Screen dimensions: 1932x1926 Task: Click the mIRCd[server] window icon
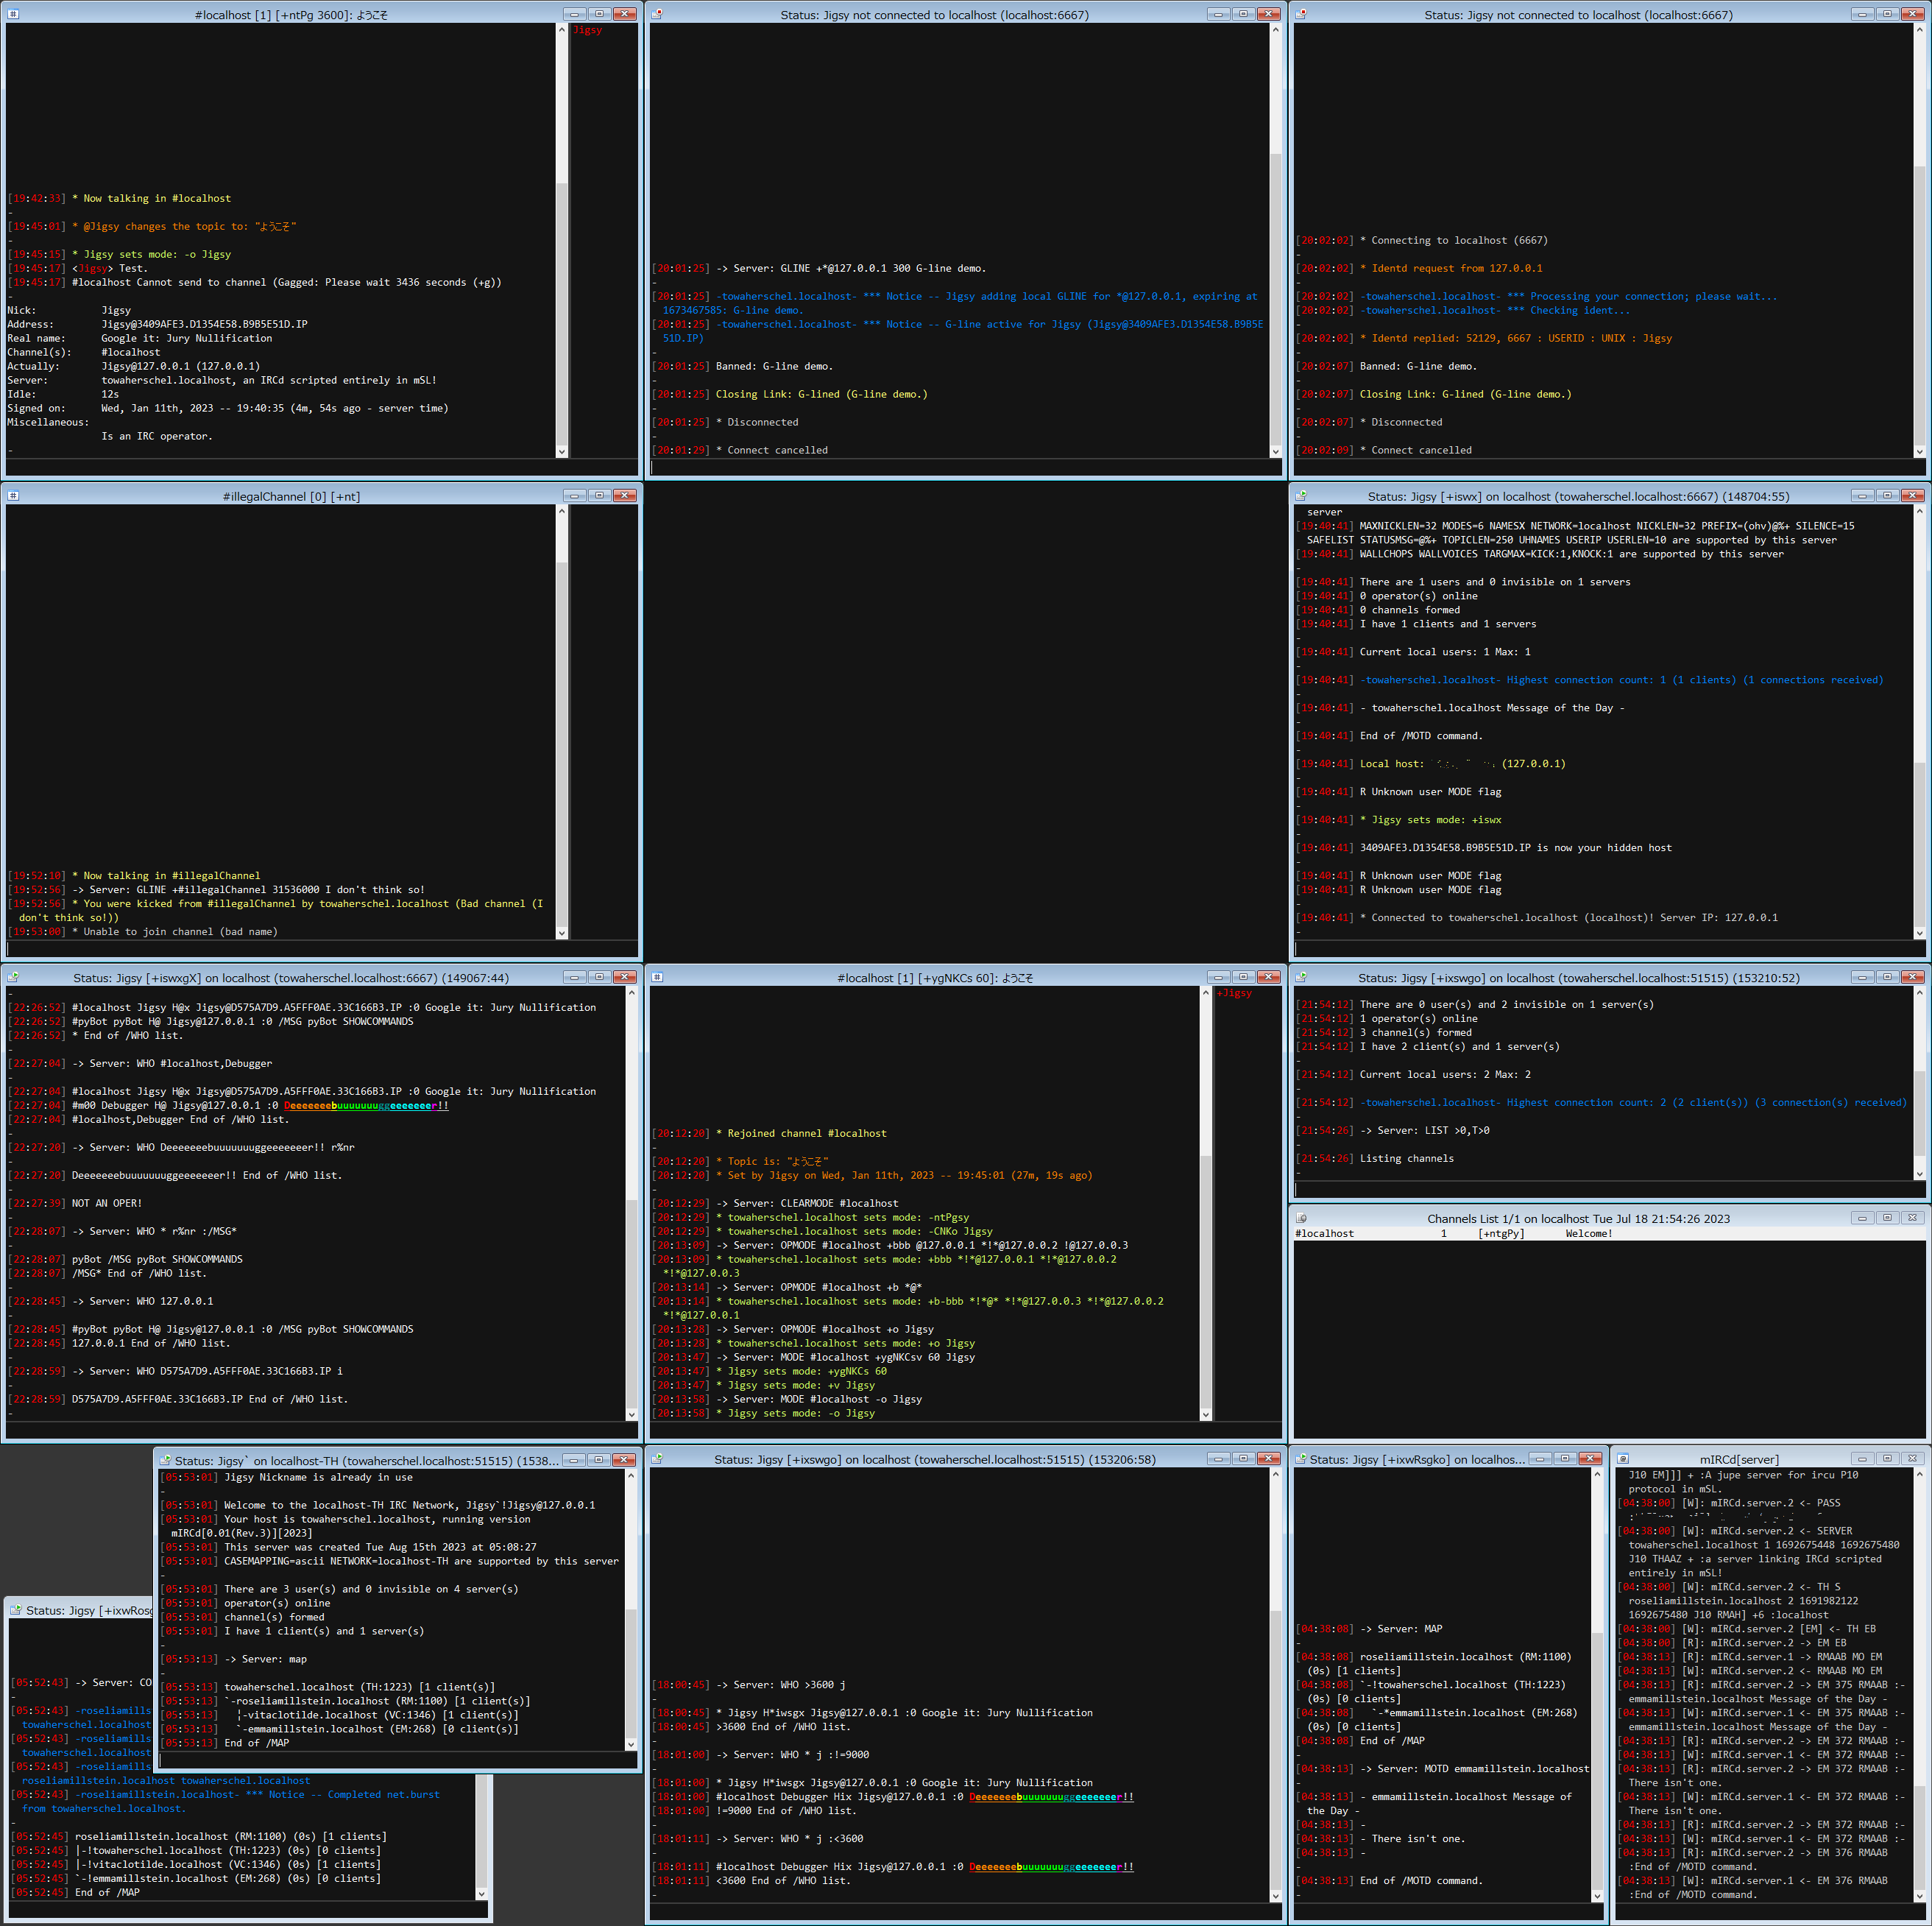pos(1623,1458)
